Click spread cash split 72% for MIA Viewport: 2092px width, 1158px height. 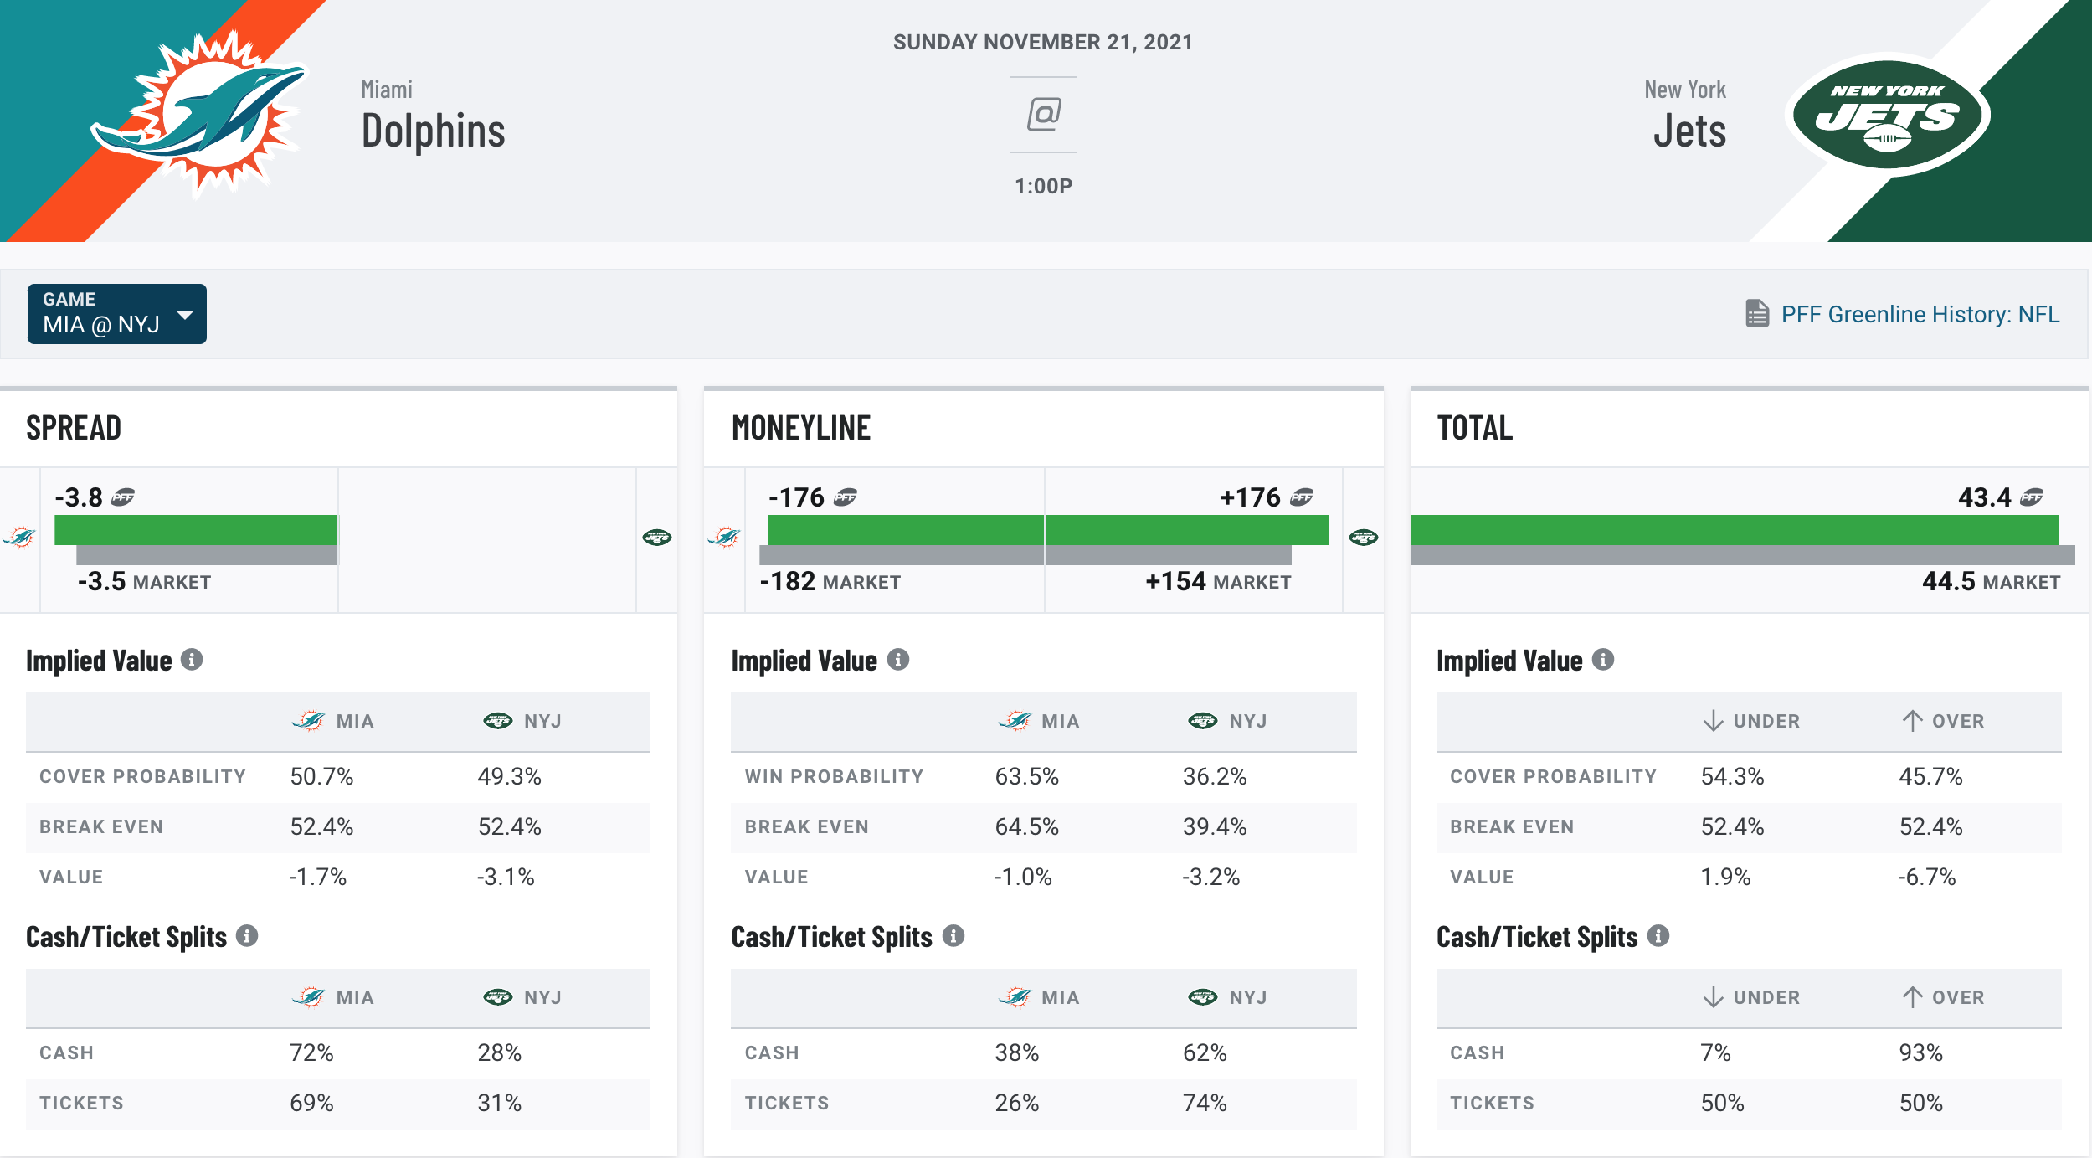[311, 1052]
